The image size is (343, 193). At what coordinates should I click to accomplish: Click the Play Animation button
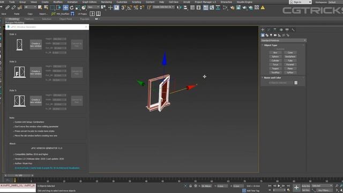tap(279, 186)
